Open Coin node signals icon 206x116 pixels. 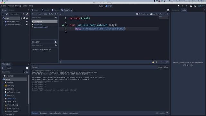pos(22,18)
